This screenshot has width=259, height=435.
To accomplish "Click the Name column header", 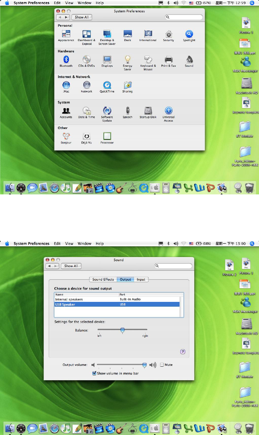I will pos(87,294).
